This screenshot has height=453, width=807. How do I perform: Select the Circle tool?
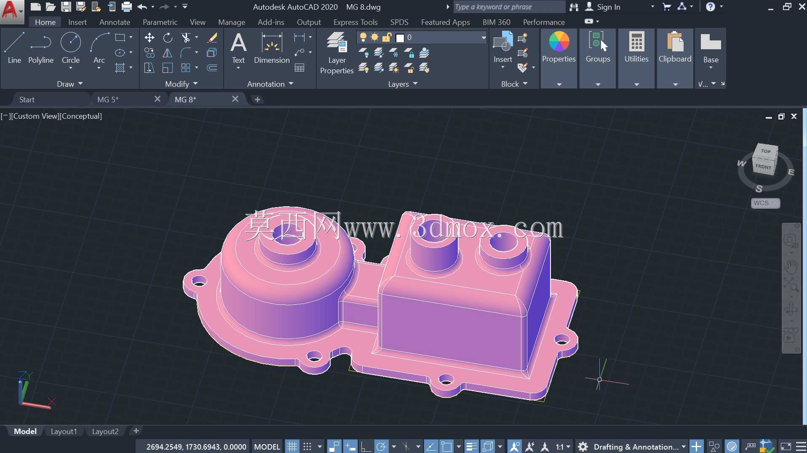[x=71, y=48]
